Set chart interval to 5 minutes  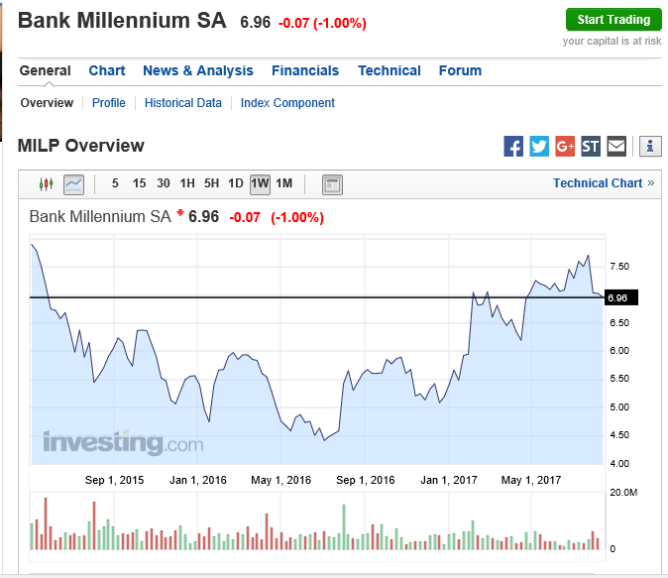tap(115, 183)
